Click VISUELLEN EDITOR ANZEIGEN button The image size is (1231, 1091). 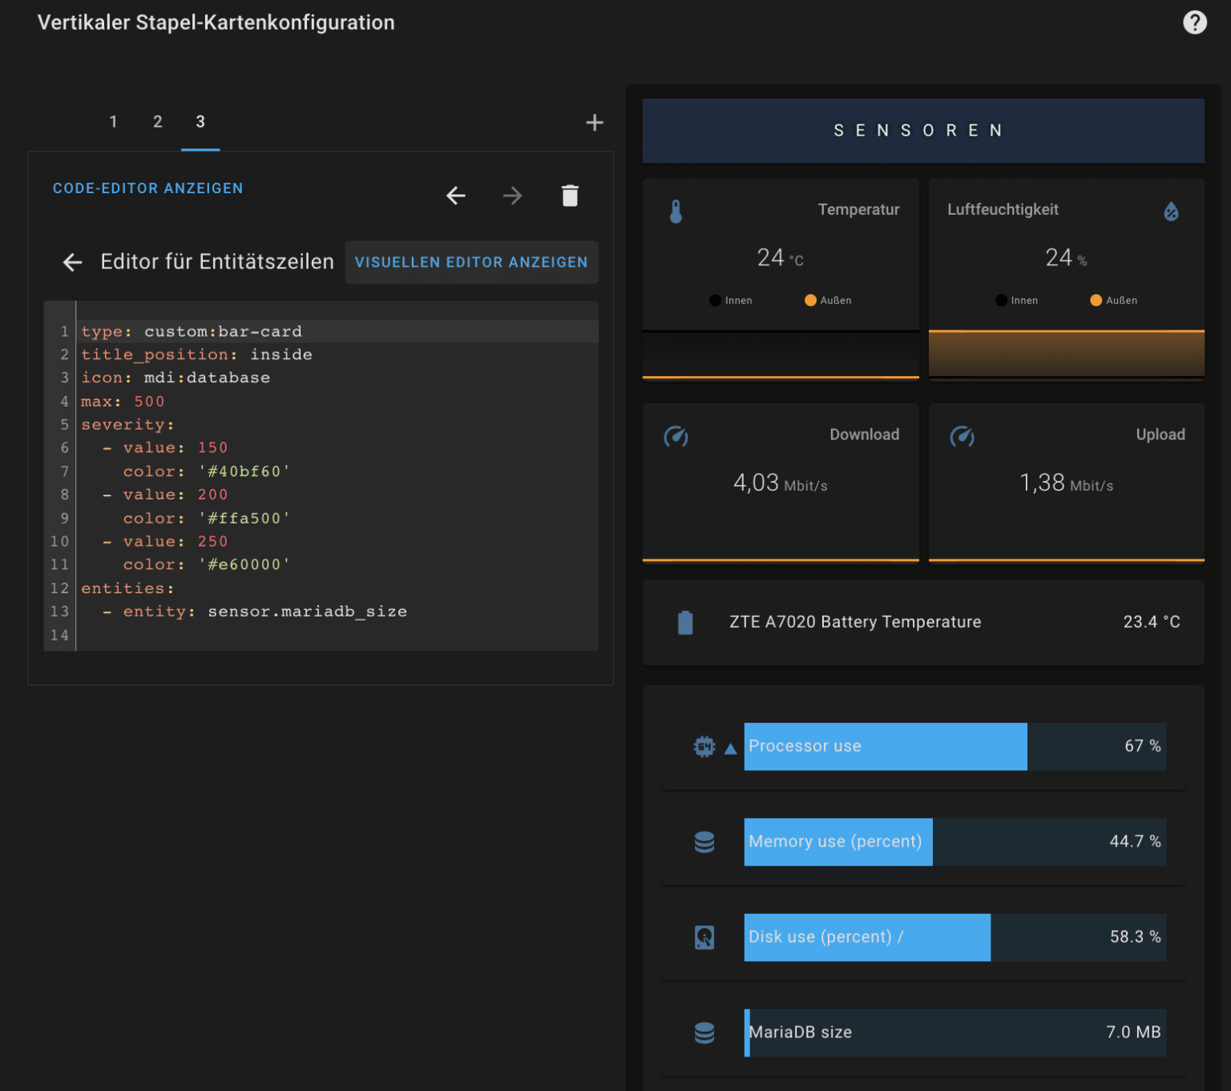pyautogui.click(x=471, y=262)
